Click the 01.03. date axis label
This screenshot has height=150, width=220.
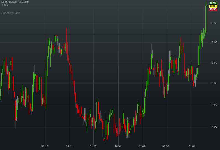coord(166,146)
